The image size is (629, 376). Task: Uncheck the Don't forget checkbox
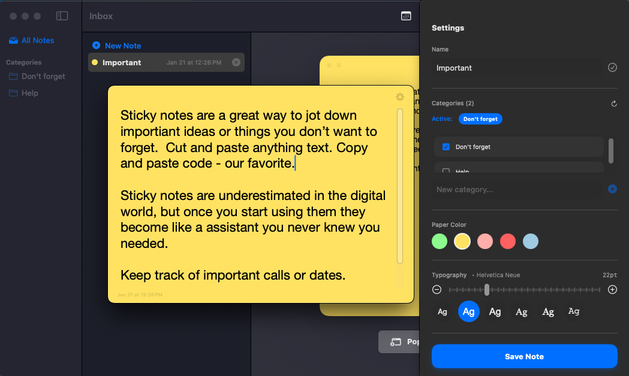(x=446, y=147)
